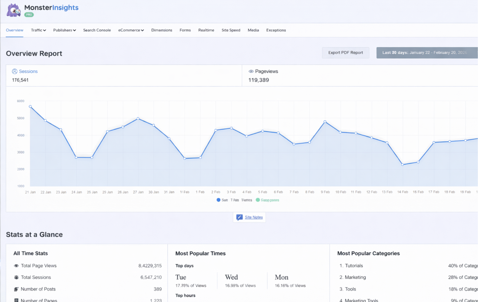Click the Total Page Views eye icon

click(16, 266)
